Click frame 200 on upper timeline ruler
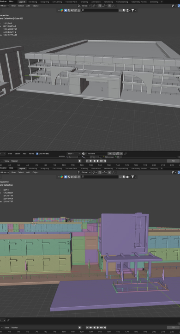This screenshot has width=180, height=334. pyautogui.click(x=154, y=165)
